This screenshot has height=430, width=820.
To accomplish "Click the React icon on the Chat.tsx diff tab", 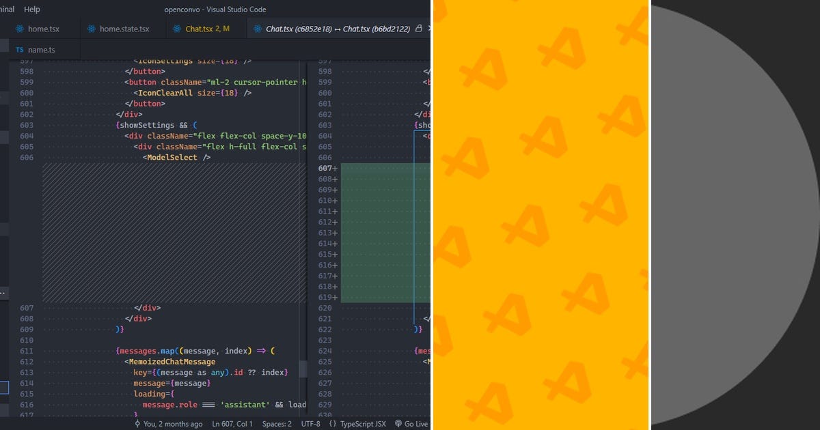I will pos(256,29).
